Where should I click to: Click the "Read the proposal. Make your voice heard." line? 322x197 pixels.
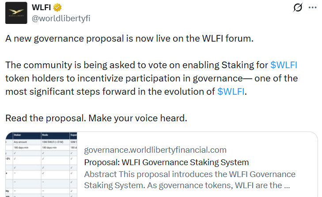point(97,119)
